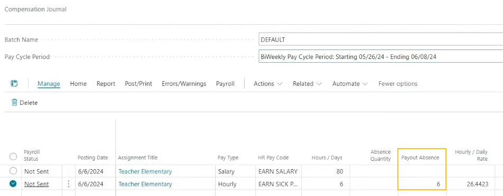Click the Compensation Journal page title
The height and width of the screenshot is (196, 503).
(35, 9)
